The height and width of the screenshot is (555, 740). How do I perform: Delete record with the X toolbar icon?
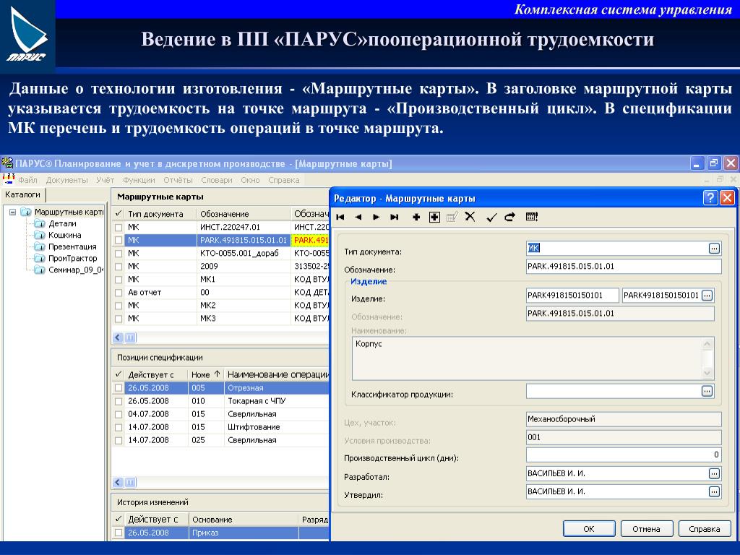(x=470, y=217)
